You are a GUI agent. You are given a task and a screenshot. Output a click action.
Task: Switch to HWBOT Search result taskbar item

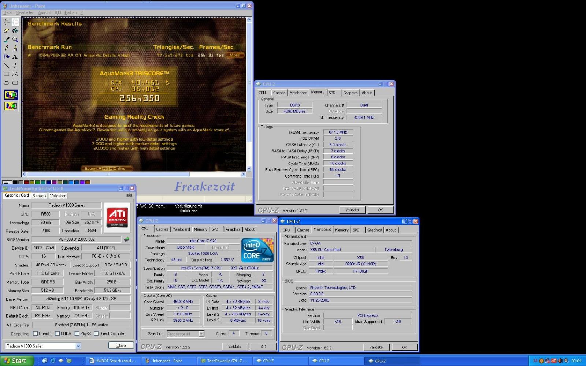113,361
